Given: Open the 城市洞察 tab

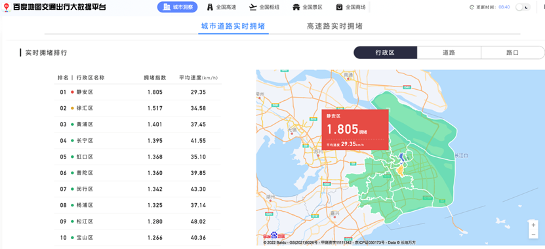Looking at the screenshot, I should [177, 7].
